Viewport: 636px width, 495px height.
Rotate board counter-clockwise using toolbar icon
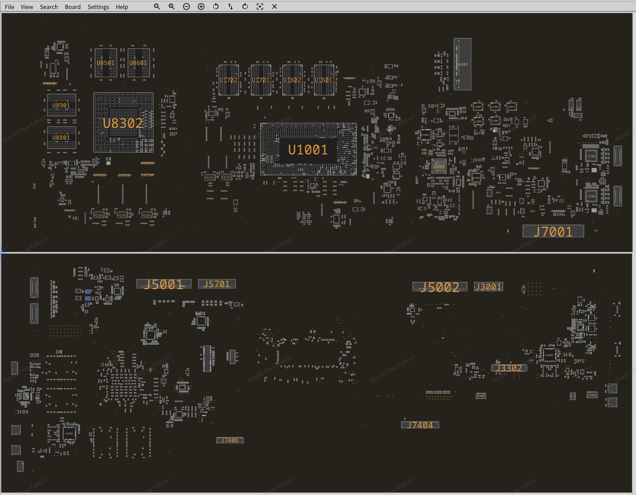coord(216,7)
